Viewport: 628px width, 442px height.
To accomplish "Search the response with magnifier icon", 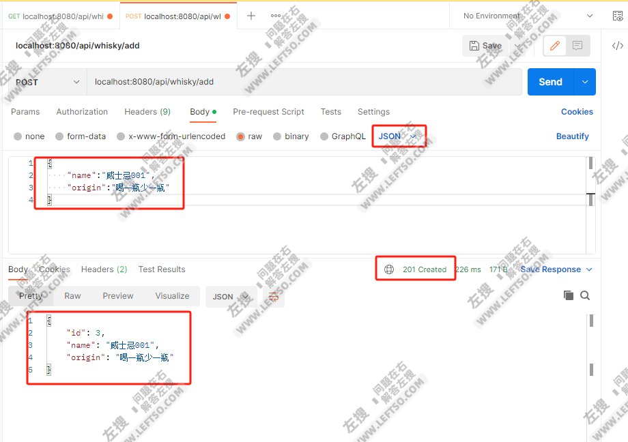I will pos(585,295).
